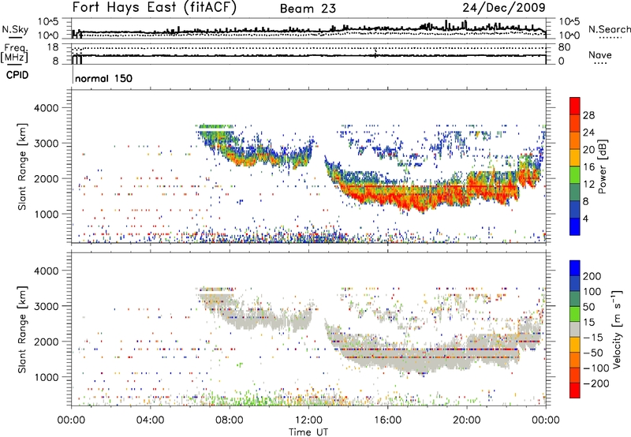This screenshot has height=437, width=631.
Task: Click the velocity color bar value '50'
Action: point(588,307)
